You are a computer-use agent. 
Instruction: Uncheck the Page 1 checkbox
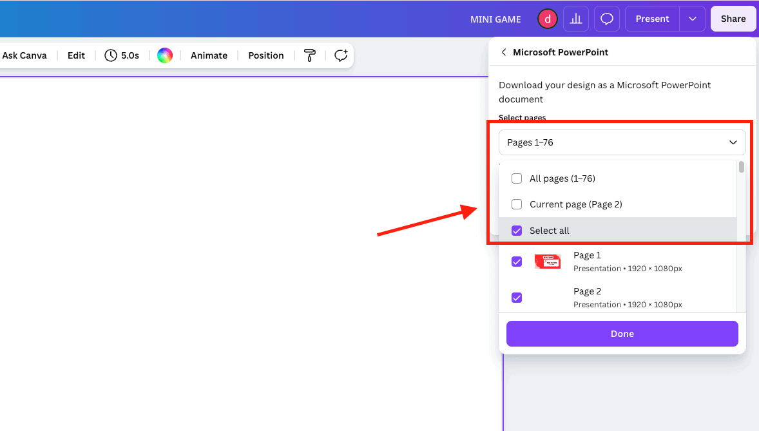point(517,262)
